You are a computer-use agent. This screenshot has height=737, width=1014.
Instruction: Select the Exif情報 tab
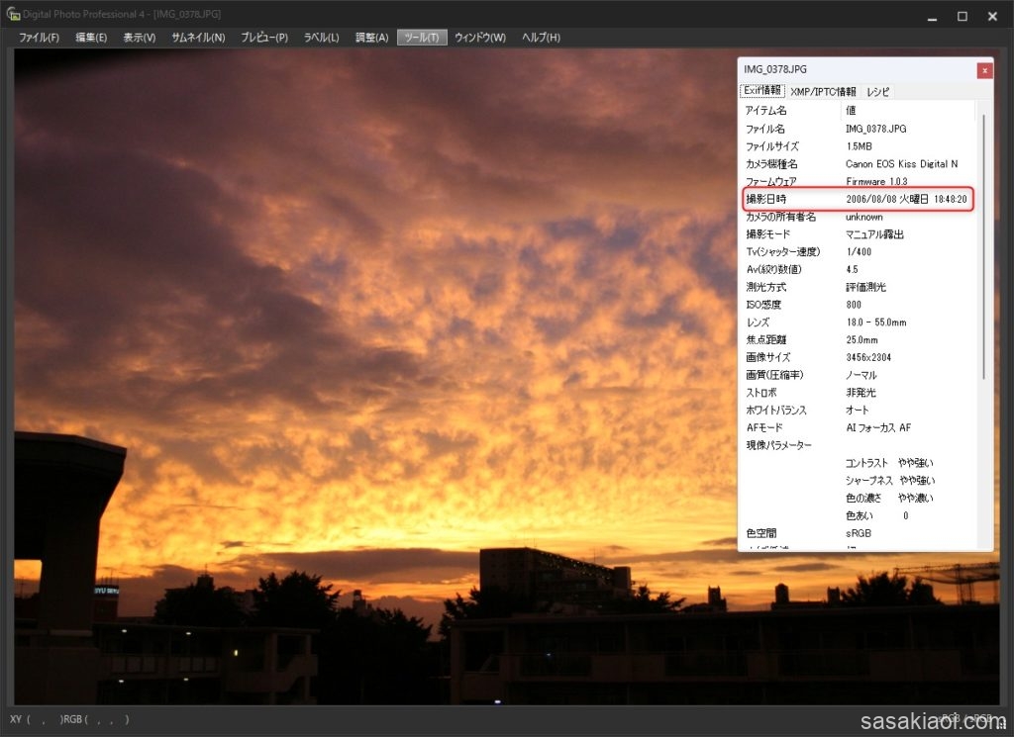click(762, 91)
